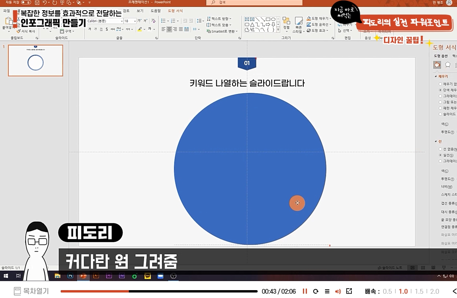Expand the Shape Outline (도형 윤곽선) dropdown
457x298 pixels.
click(x=330, y=24)
